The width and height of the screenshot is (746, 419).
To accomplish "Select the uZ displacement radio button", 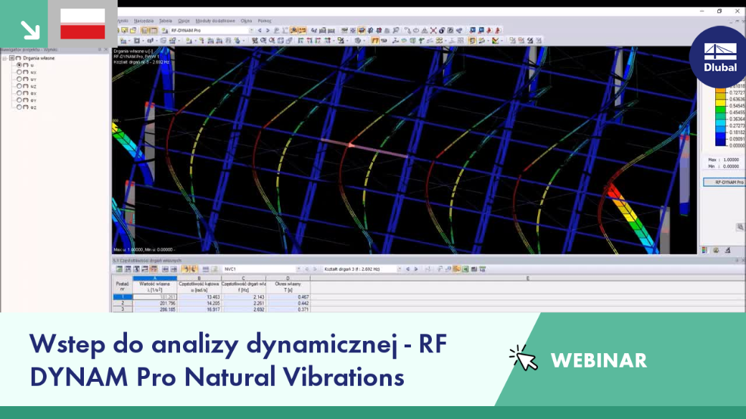I will pyautogui.click(x=19, y=87).
